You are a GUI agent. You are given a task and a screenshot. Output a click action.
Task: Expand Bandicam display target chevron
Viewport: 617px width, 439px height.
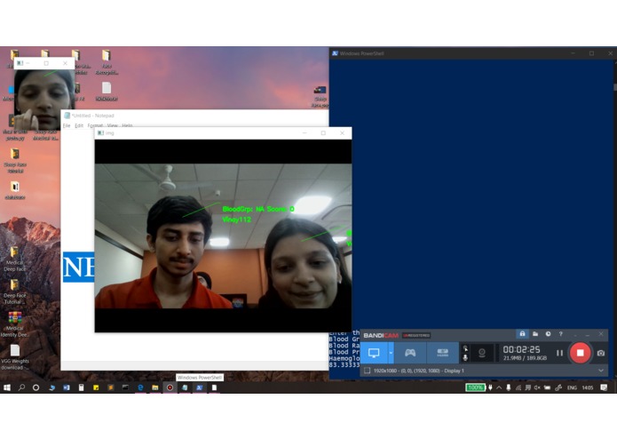pos(601,371)
